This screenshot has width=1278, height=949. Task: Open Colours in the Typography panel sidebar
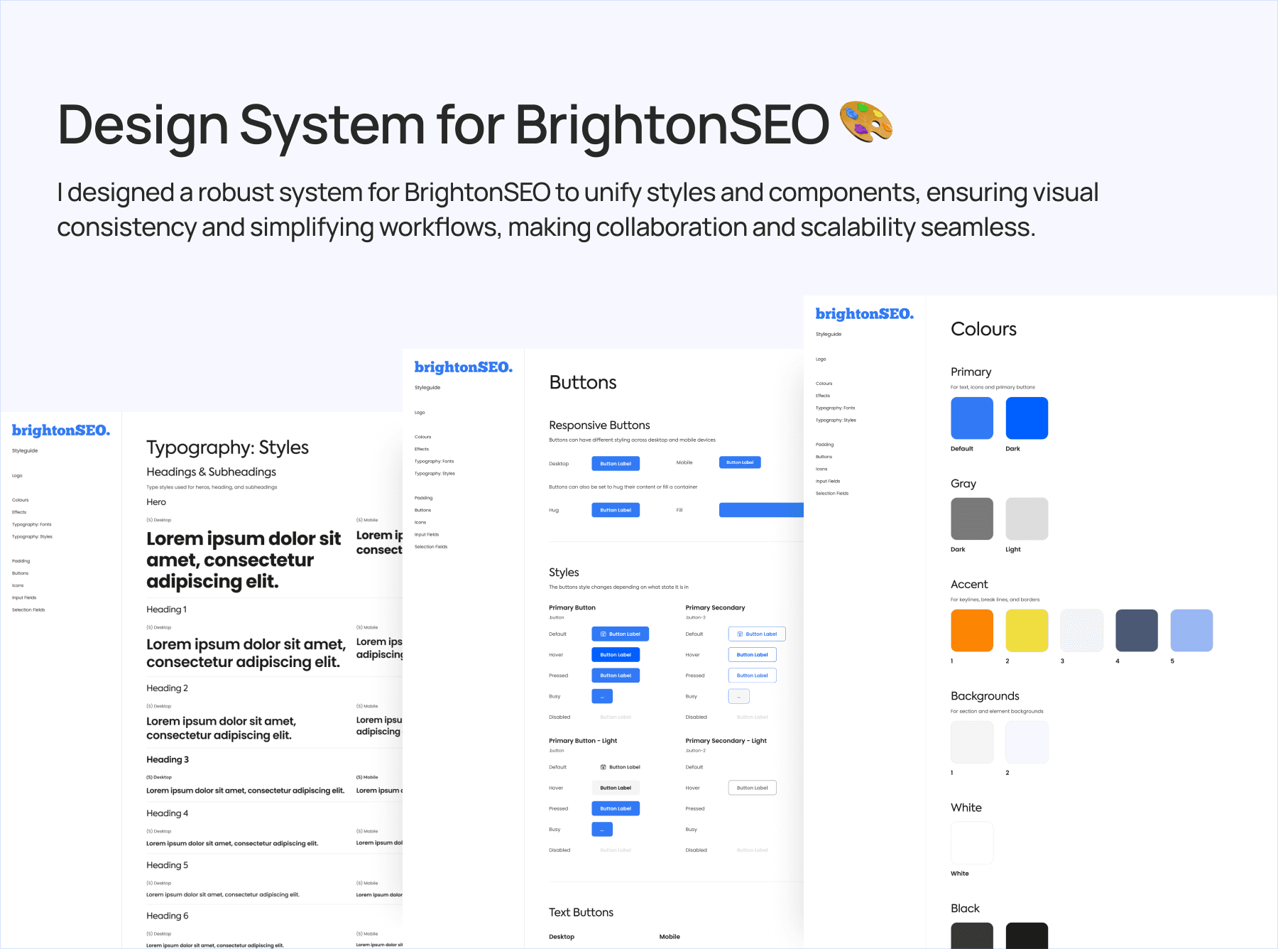[21, 500]
